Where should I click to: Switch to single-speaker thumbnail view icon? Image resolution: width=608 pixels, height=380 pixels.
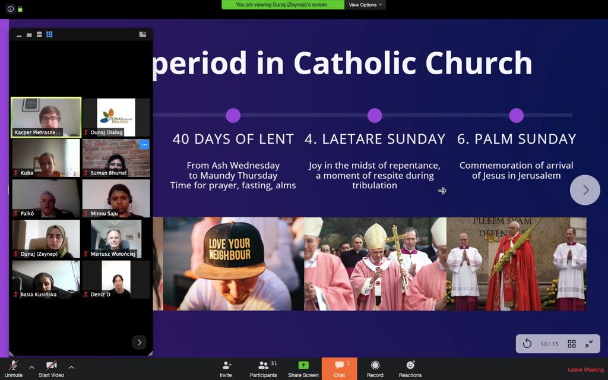(29, 35)
